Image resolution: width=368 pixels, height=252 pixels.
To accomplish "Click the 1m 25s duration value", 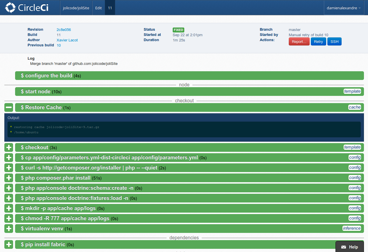I will point(179,40).
